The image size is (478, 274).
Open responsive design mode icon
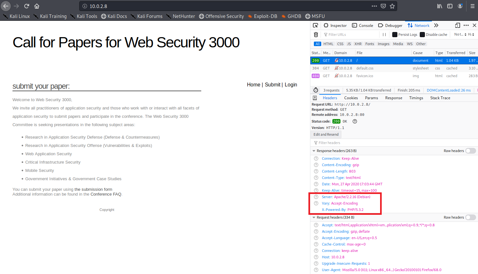[458, 25]
